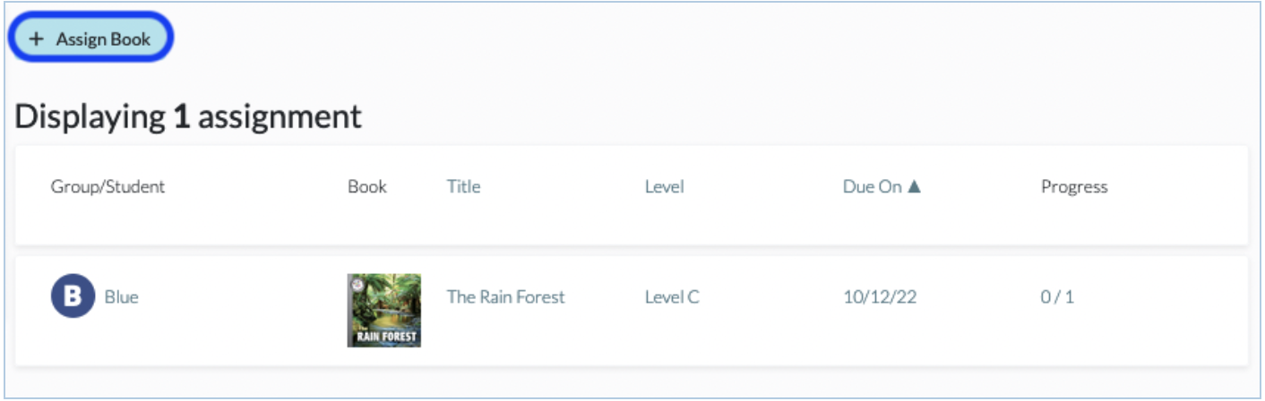Click the bold assignment count number
Image resolution: width=1265 pixels, height=401 pixels.
point(182,116)
